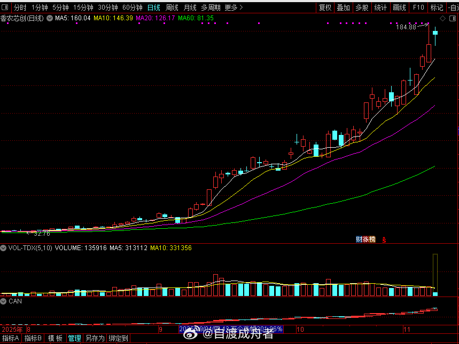This screenshot has width=459, height=344.
Task: Click month 10 on time axis
Action: click(300, 330)
